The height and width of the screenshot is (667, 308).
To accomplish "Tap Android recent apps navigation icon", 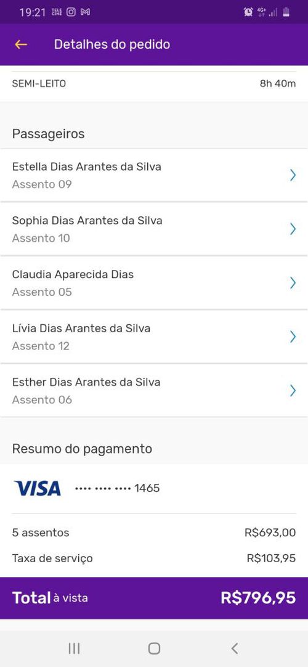I will [x=74, y=649].
